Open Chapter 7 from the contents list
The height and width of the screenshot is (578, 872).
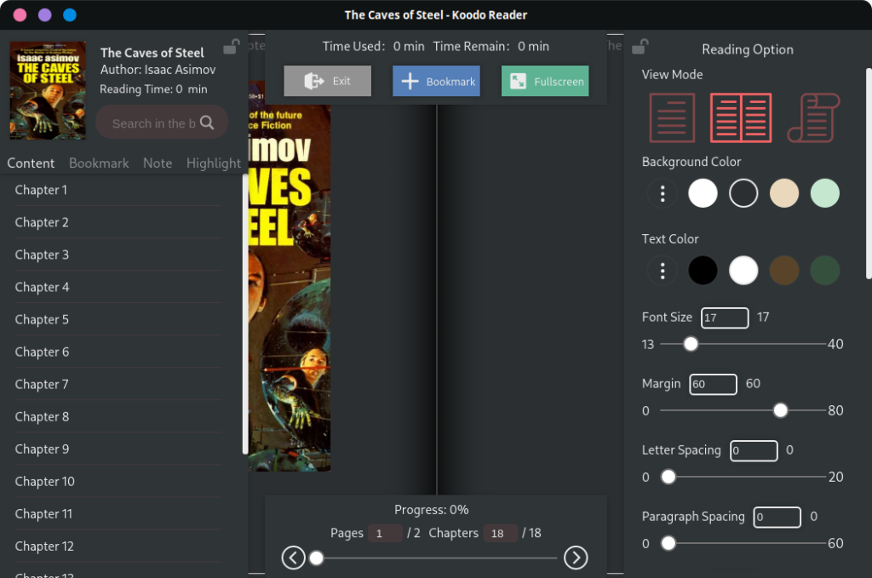click(x=42, y=384)
